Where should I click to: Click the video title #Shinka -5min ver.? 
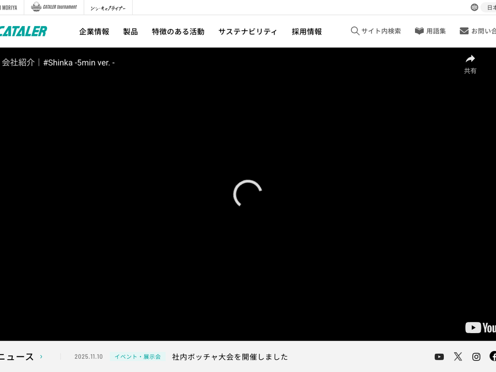tap(79, 62)
